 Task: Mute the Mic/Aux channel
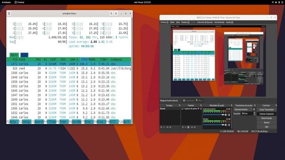pyautogui.click(x=226, y=125)
